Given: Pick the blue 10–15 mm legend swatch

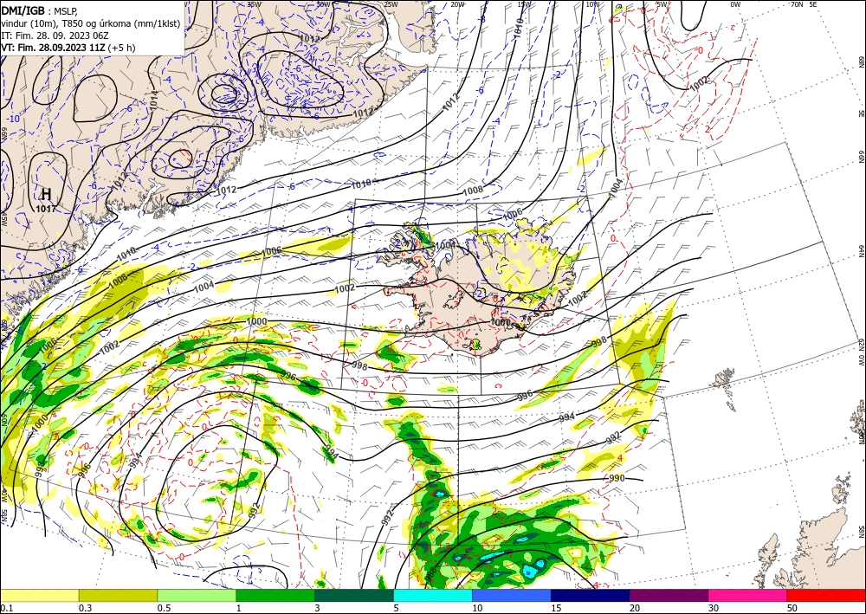Looking at the screenshot, I should [x=512, y=595].
